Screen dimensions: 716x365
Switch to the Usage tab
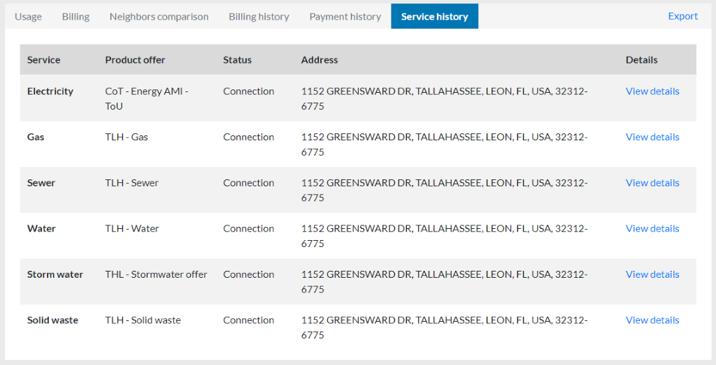(x=28, y=17)
